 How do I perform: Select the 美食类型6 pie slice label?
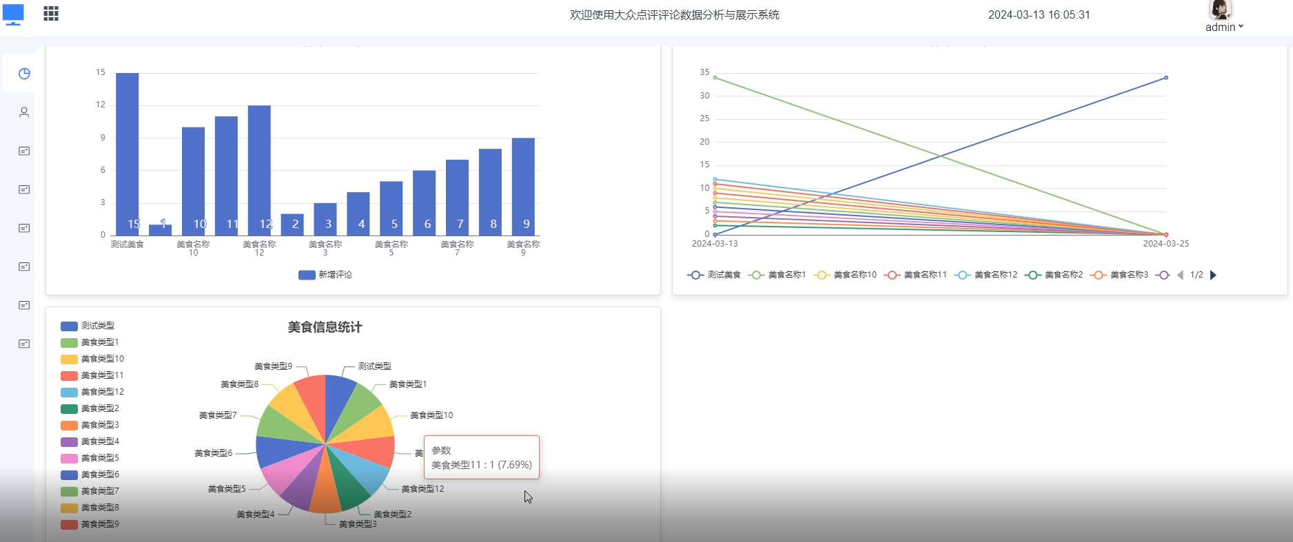[213, 453]
